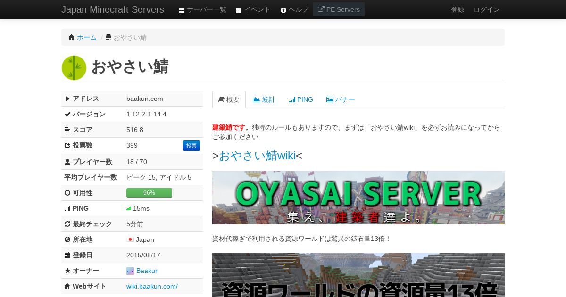Click share icon beside 投票数

67,145
